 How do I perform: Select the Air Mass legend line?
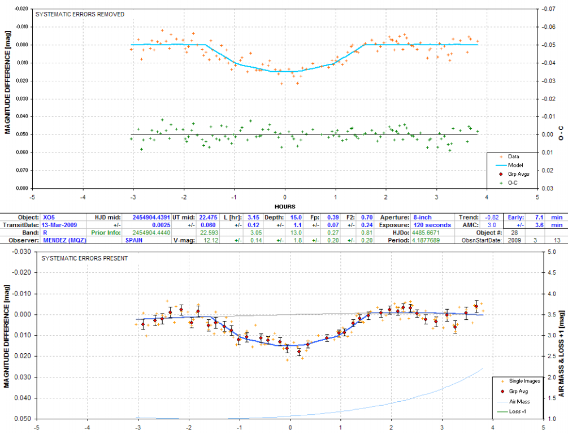coord(502,401)
